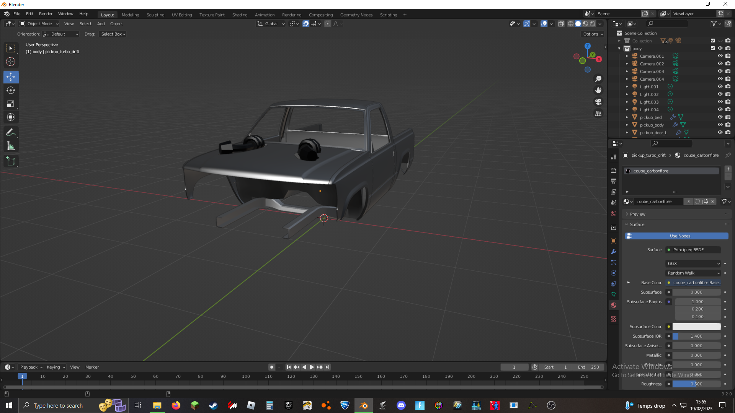The width and height of the screenshot is (735, 413).
Task: Open Firefox from the taskbar
Action: point(176,405)
